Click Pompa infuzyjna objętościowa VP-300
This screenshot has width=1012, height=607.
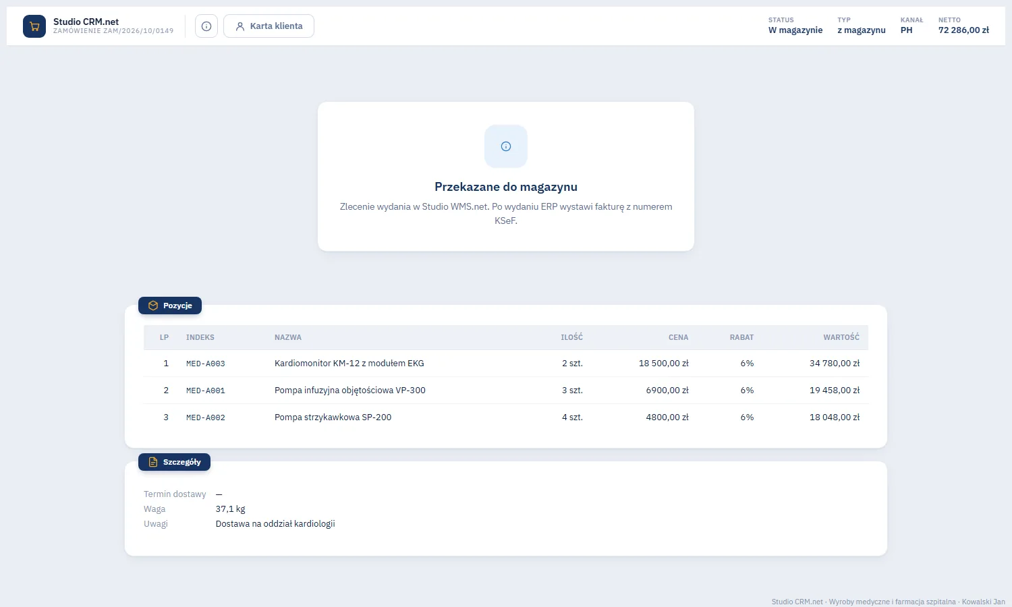tap(350, 391)
